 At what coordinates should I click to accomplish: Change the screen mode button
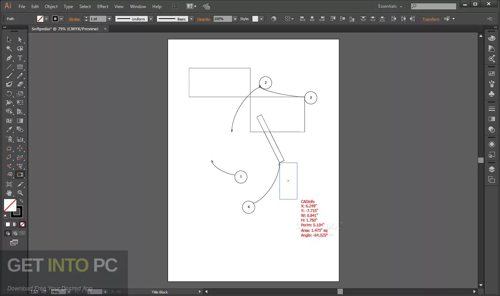[x=14, y=242]
